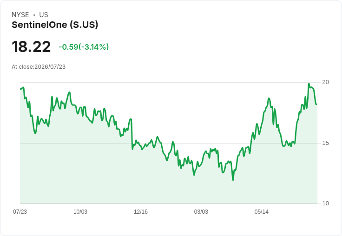Click the US market label
This screenshot has width=342, height=236.
tap(44, 15)
